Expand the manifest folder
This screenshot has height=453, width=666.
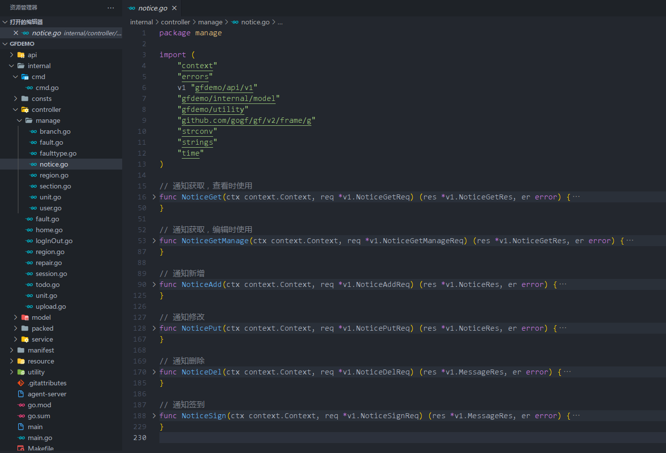(12, 350)
